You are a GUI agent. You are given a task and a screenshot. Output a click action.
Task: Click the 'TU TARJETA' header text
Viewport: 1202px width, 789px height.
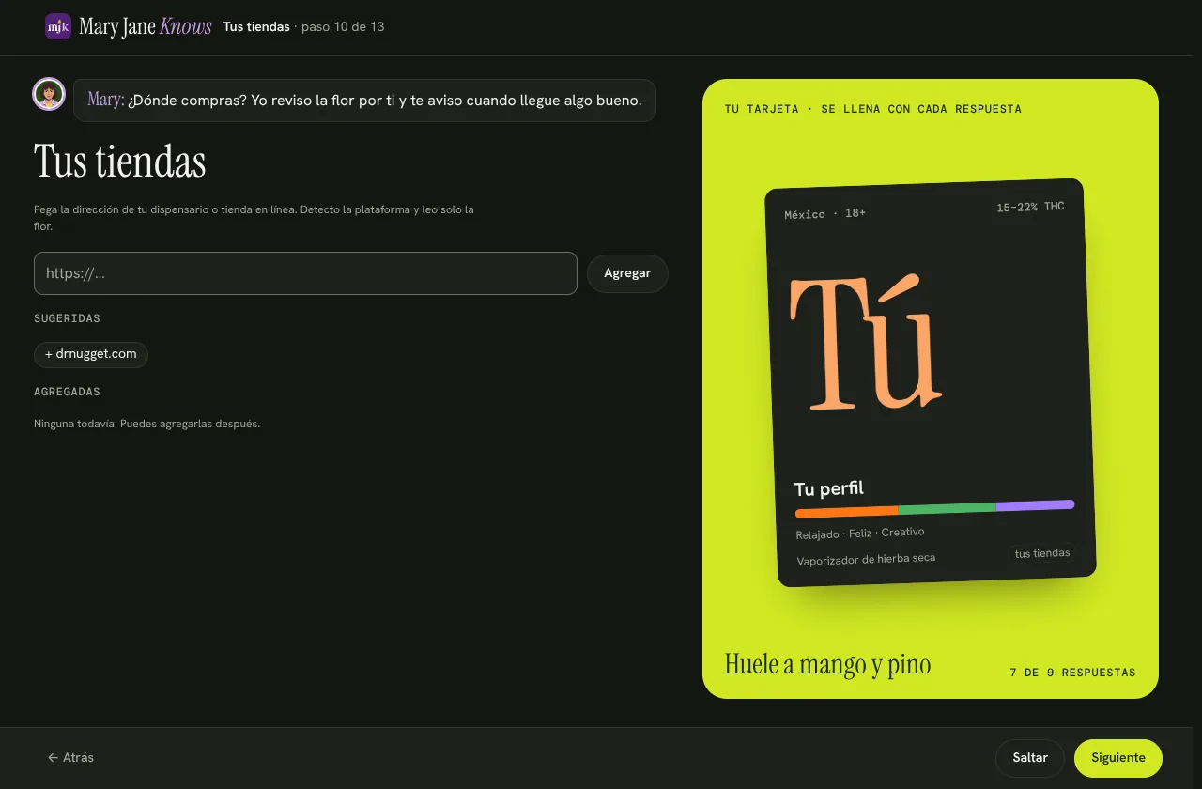[x=872, y=109]
